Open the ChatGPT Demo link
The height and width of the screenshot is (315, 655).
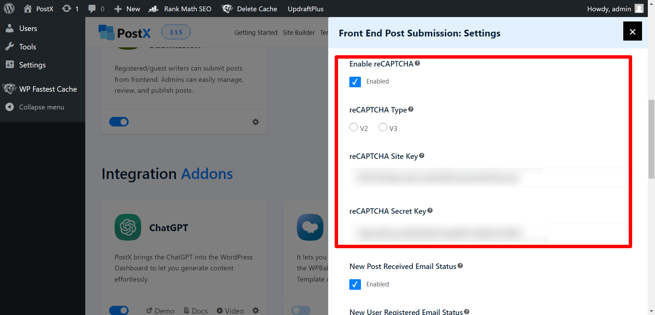coord(160,310)
